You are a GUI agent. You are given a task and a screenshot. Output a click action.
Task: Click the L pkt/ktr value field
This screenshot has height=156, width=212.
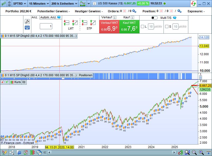pyautogui.click(x=151, y=27)
